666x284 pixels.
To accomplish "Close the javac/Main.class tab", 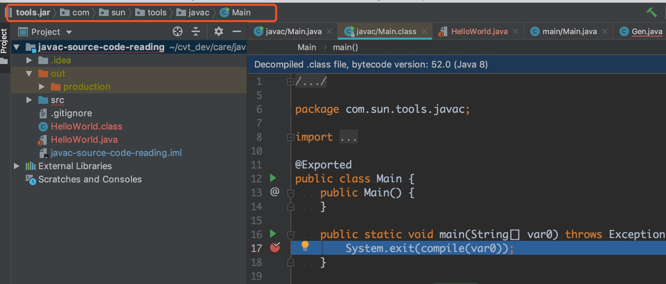I will click(x=424, y=31).
